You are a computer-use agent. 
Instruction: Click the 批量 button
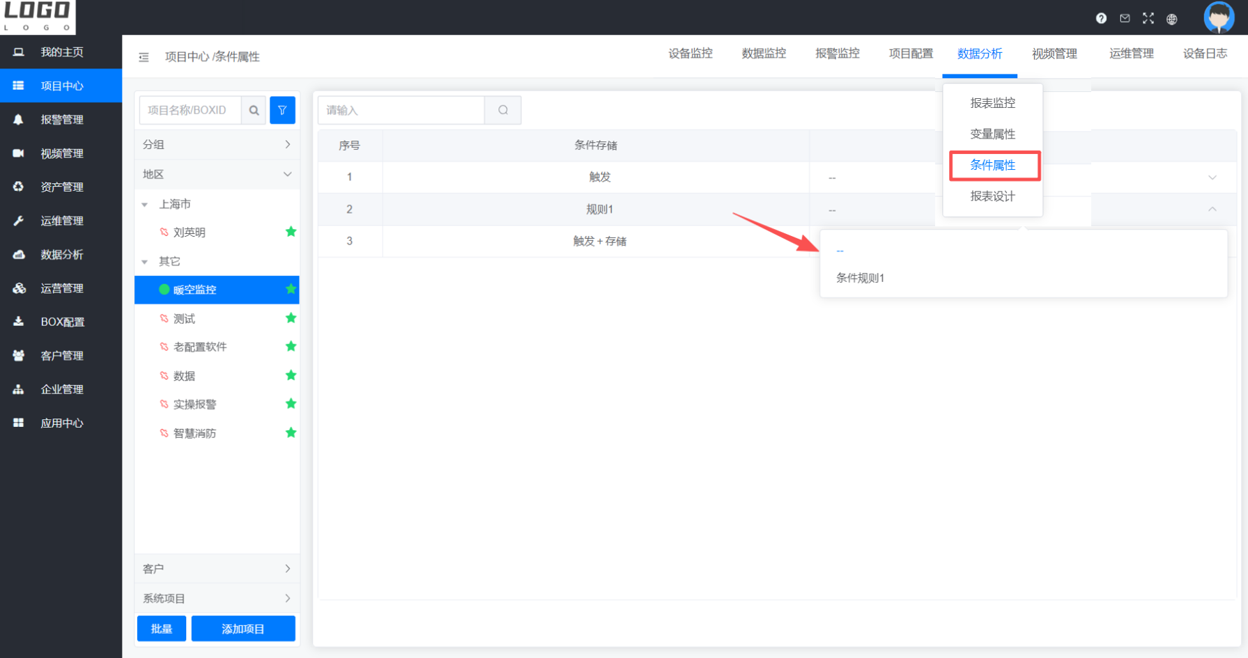pos(162,629)
